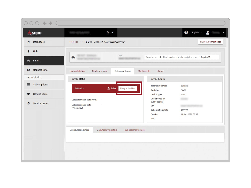Click the Service center gear icon

click(29, 103)
